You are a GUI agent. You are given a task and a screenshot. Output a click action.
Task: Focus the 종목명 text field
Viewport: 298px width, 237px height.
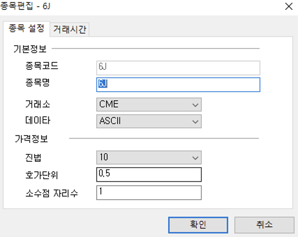pyautogui.click(x=178, y=84)
